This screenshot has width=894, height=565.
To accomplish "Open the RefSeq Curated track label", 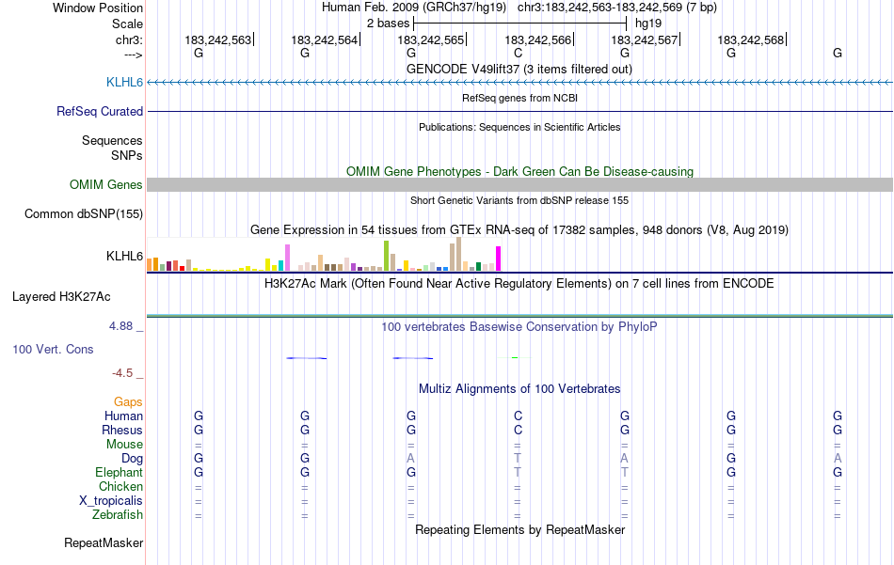I will pos(100,112).
